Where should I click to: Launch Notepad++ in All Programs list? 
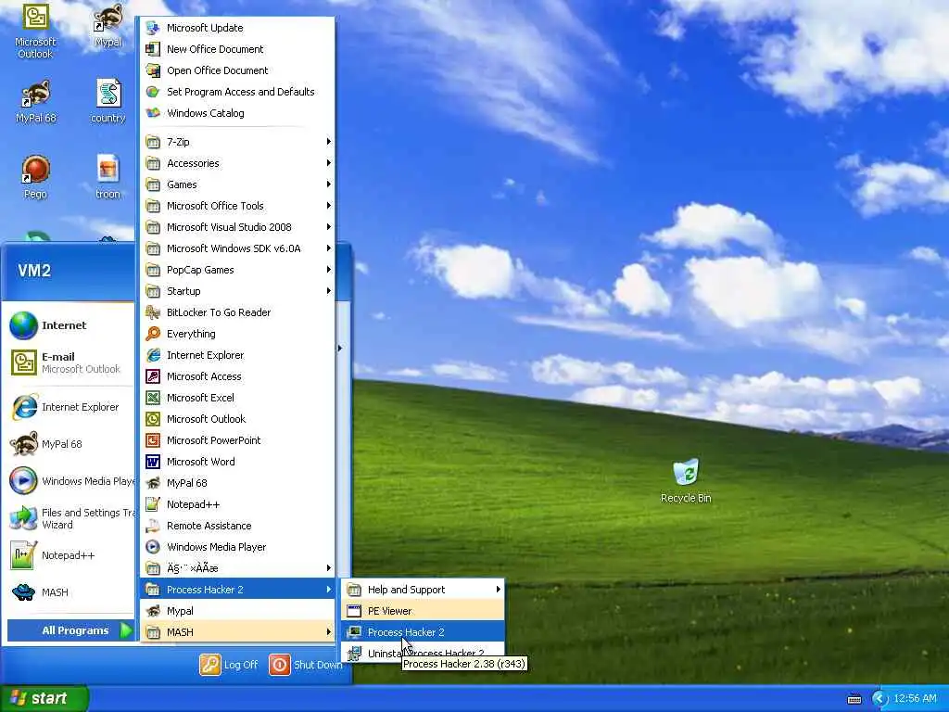237,504
